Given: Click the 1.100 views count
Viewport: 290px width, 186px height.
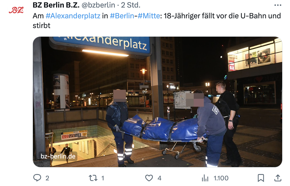Looking at the screenshot, I should 221,178.
